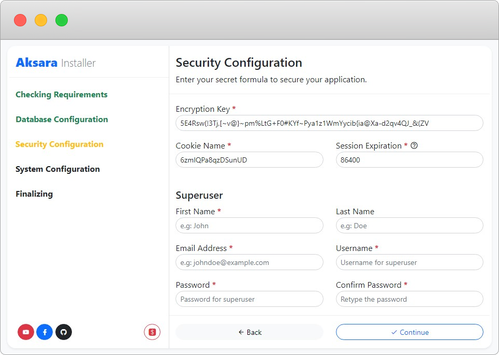
Task: Click the yellow minimize window button
Action: 41,20
